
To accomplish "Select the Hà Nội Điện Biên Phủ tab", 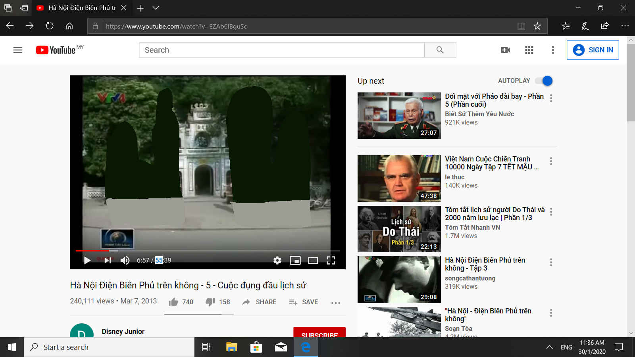I will click(x=81, y=8).
